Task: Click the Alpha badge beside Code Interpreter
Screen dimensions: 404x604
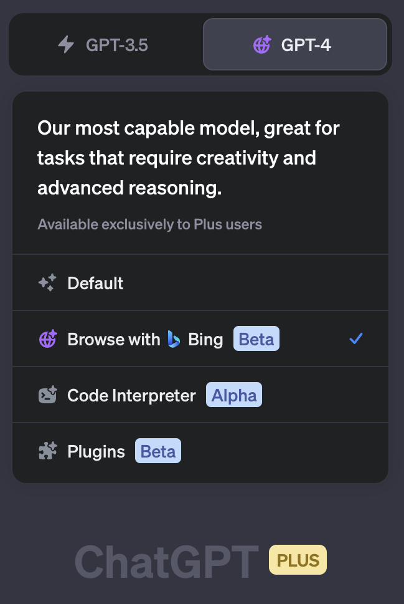Action: tap(233, 395)
